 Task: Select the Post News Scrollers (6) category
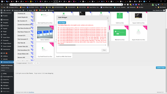tap(25, 28)
